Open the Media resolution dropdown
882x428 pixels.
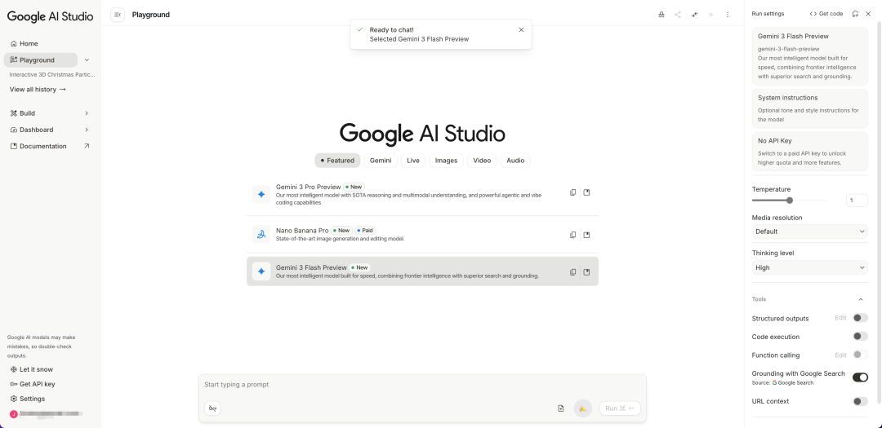pos(809,232)
